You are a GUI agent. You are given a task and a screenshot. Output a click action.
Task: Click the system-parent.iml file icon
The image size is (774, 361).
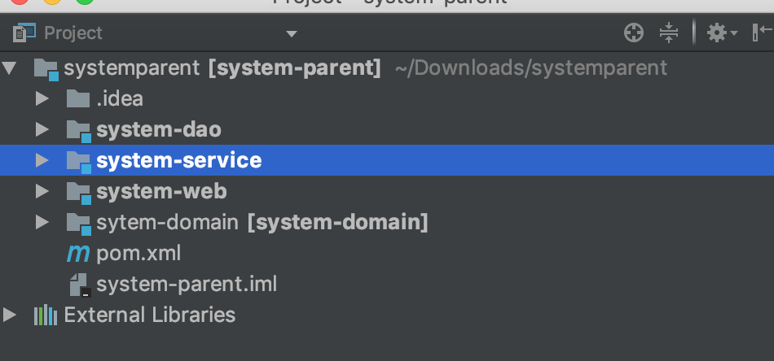[x=78, y=285]
